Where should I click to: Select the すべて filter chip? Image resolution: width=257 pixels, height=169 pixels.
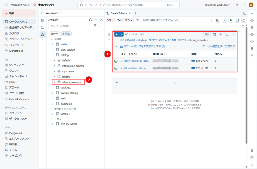(66, 34)
